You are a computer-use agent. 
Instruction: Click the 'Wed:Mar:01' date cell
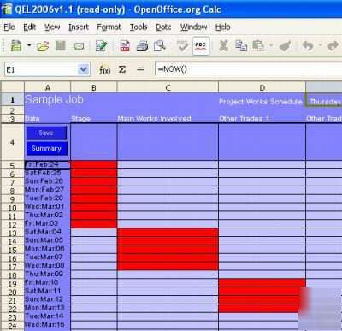coord(48,206)
